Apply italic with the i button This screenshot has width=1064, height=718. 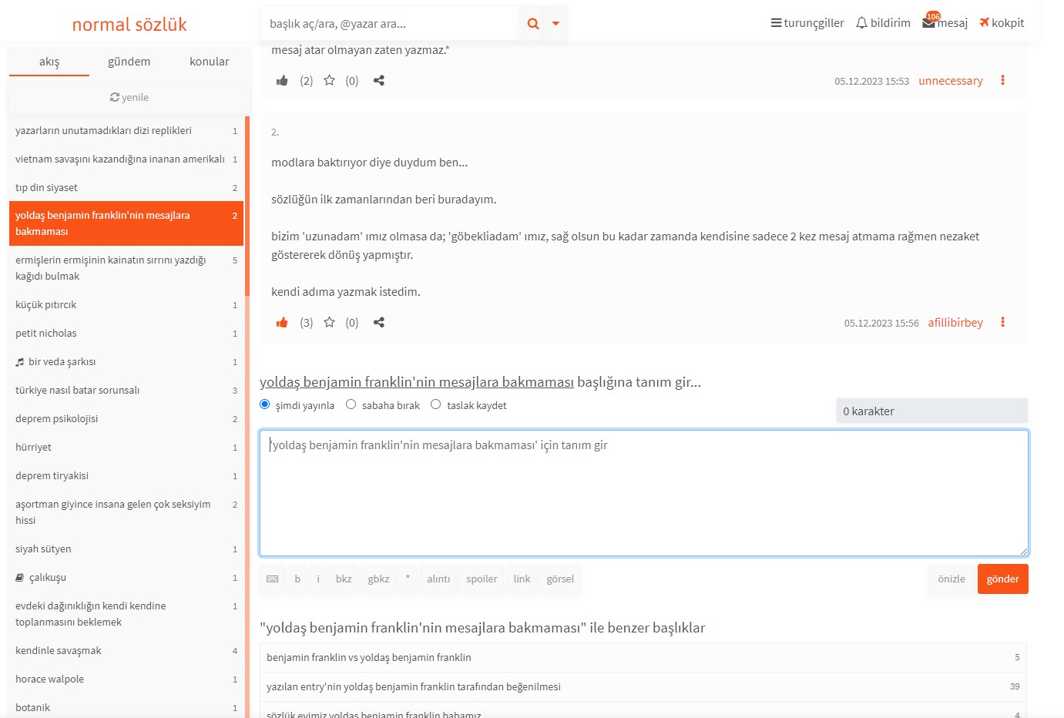tap(318, 579)
